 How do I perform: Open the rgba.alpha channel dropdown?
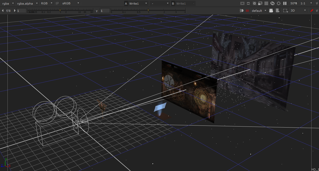pos(27,4)
